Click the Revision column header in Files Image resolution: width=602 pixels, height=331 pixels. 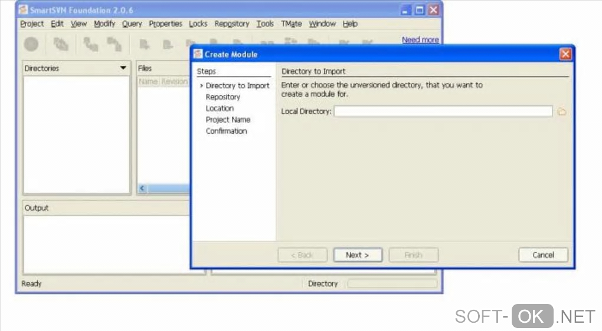[174, 82]
